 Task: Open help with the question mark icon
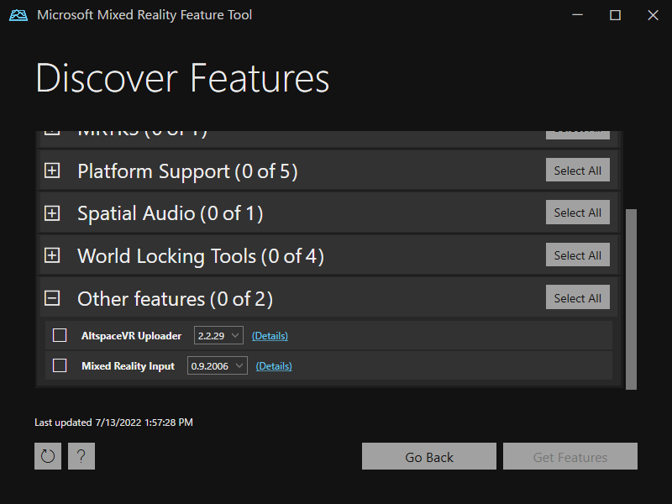81,456
